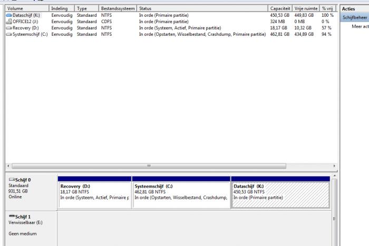Click the Schijf 0 disk label panel
Viewport: 369px width, 246px height.
click(x=31, y=191)
